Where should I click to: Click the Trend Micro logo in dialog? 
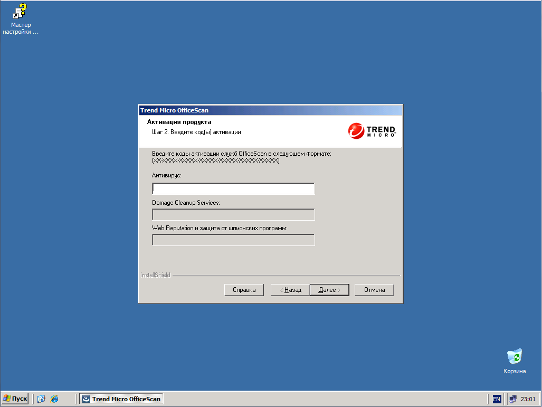(x=372, y=131)
